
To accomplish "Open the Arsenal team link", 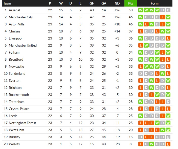I will point(14,10).
